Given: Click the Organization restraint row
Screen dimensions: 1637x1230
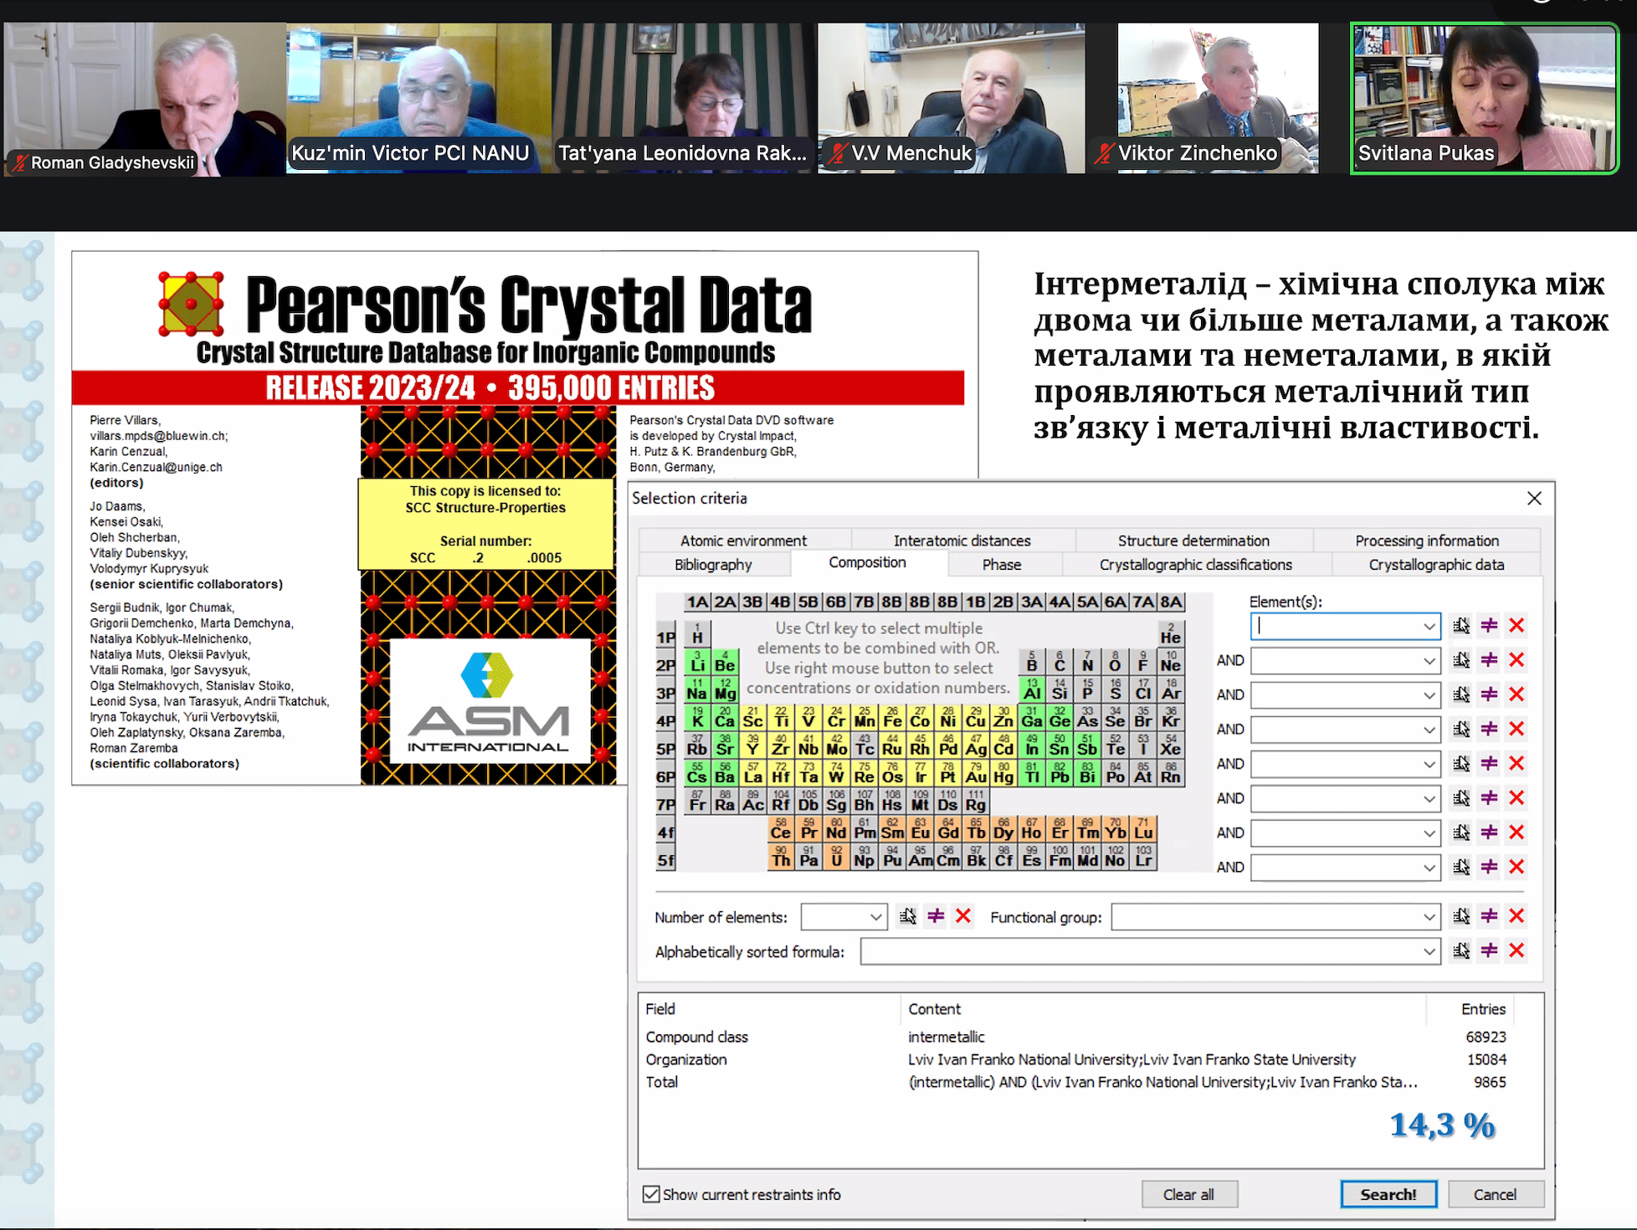Looking at the screenshot, I should [x=1075, y=1059].
